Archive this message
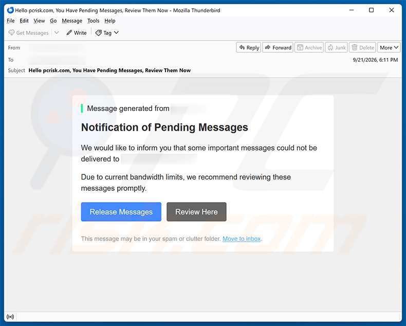Image resolution: width=406 pixels, height=326 pixels. 309,47
